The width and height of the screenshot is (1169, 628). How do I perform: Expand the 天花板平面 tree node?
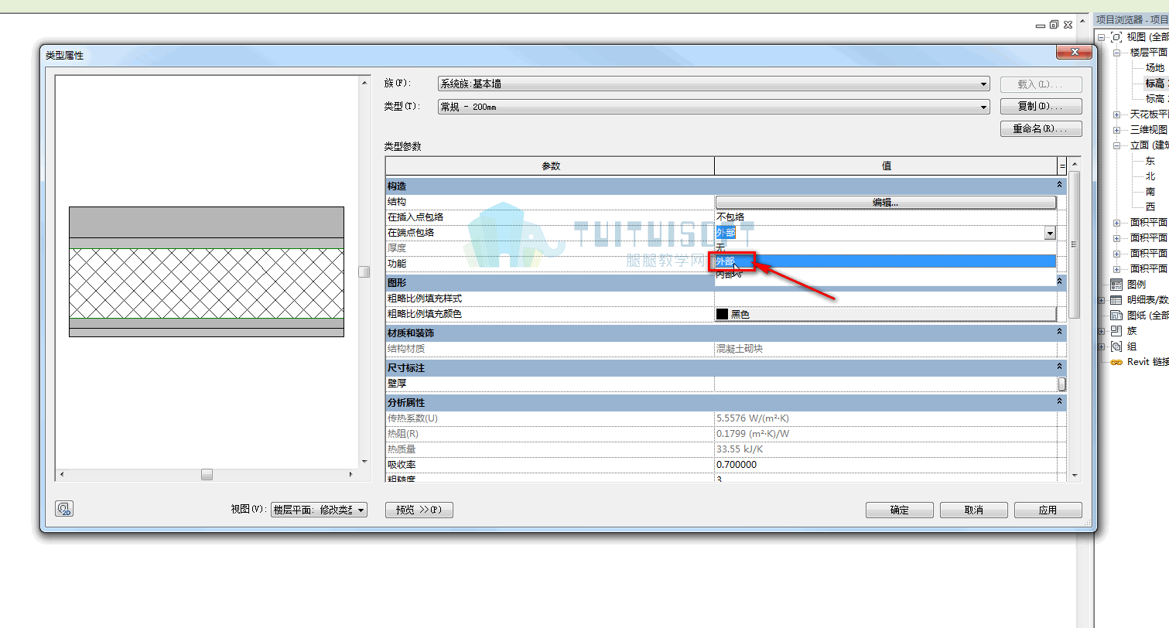(1116, 114)
